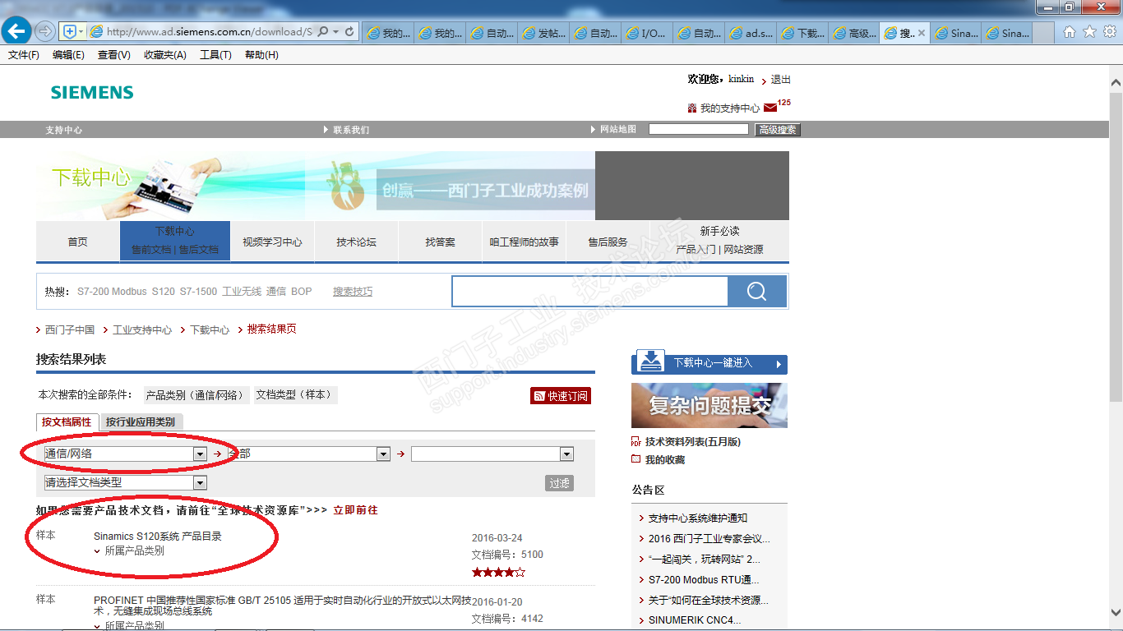Select hot search term 工业无线
The height and width of the screenshot is (631, 1123).
(x=242, y=292)
